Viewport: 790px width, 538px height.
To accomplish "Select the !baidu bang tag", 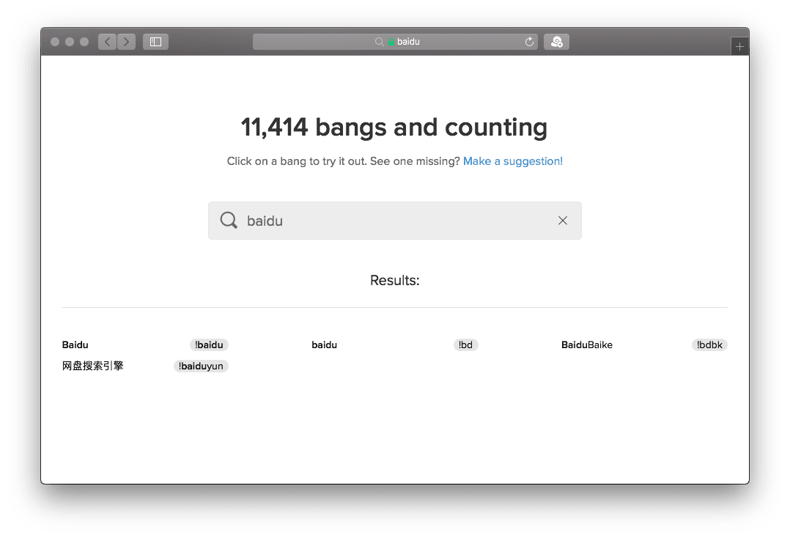I will click(x=209, y=345).
